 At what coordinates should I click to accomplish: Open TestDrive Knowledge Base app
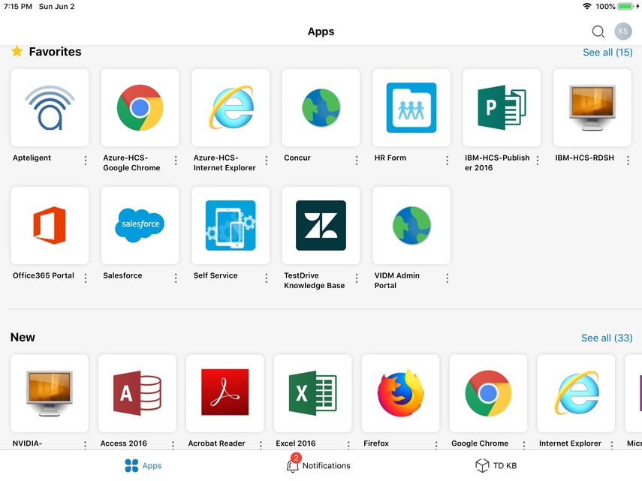[x=321, y=225]
